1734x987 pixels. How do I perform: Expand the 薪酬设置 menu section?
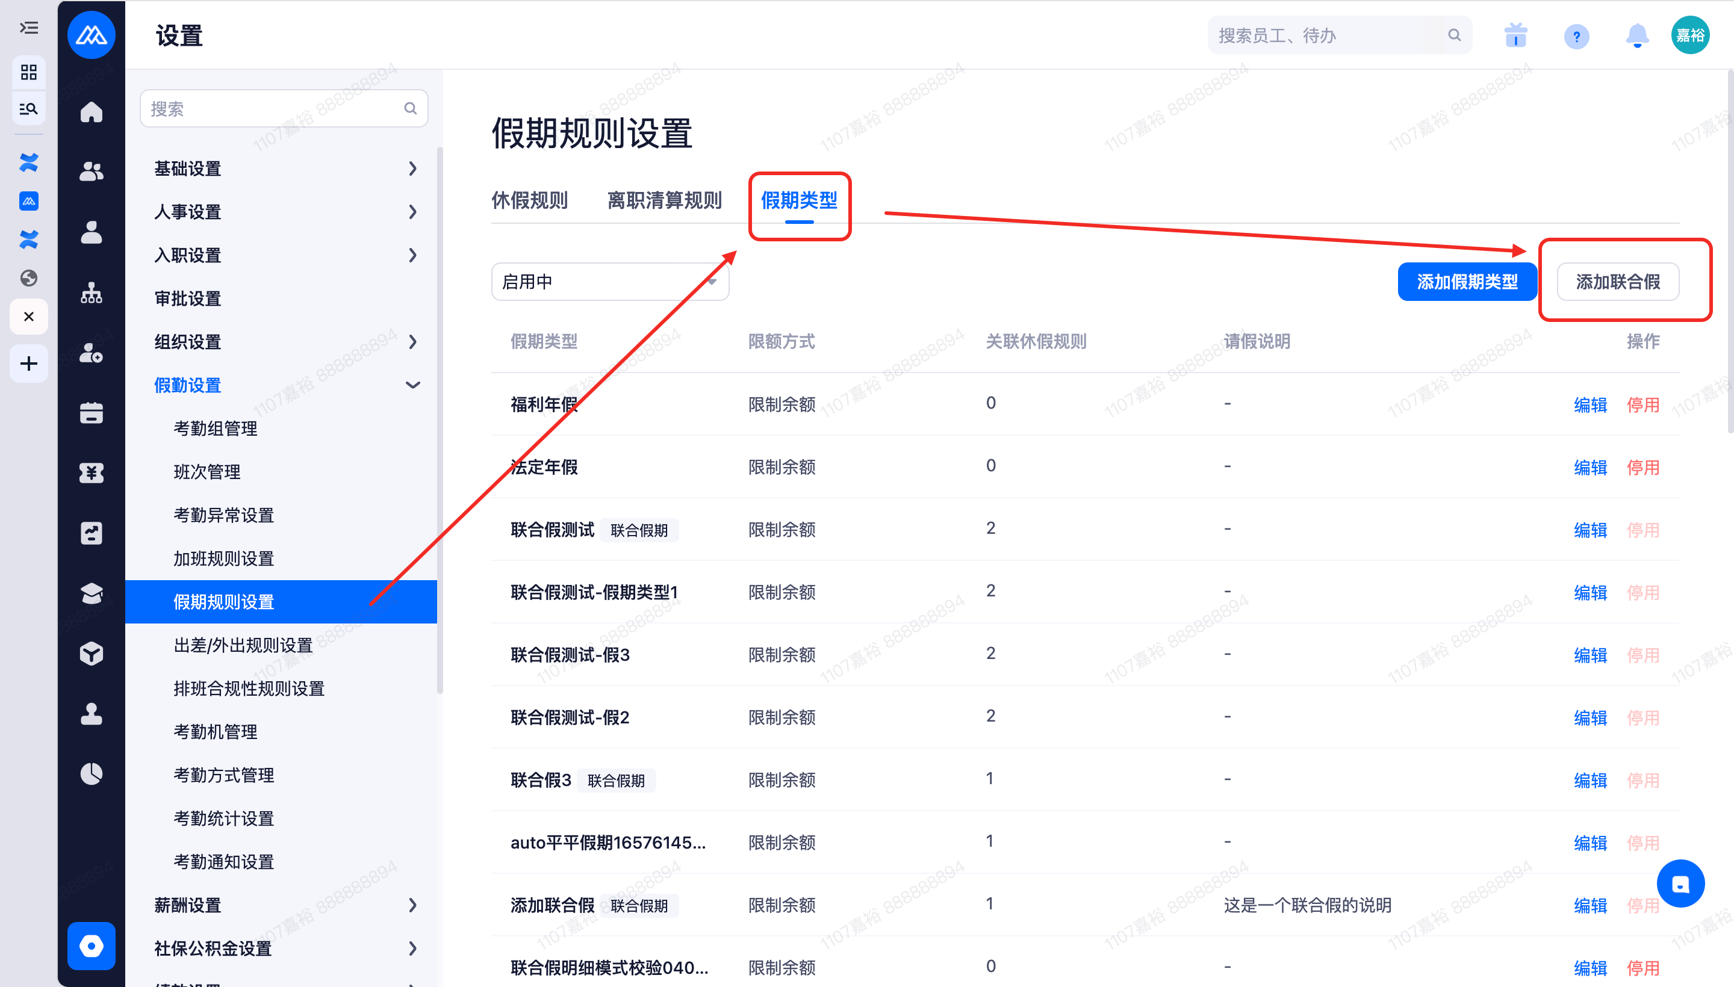tap(285, 905)
